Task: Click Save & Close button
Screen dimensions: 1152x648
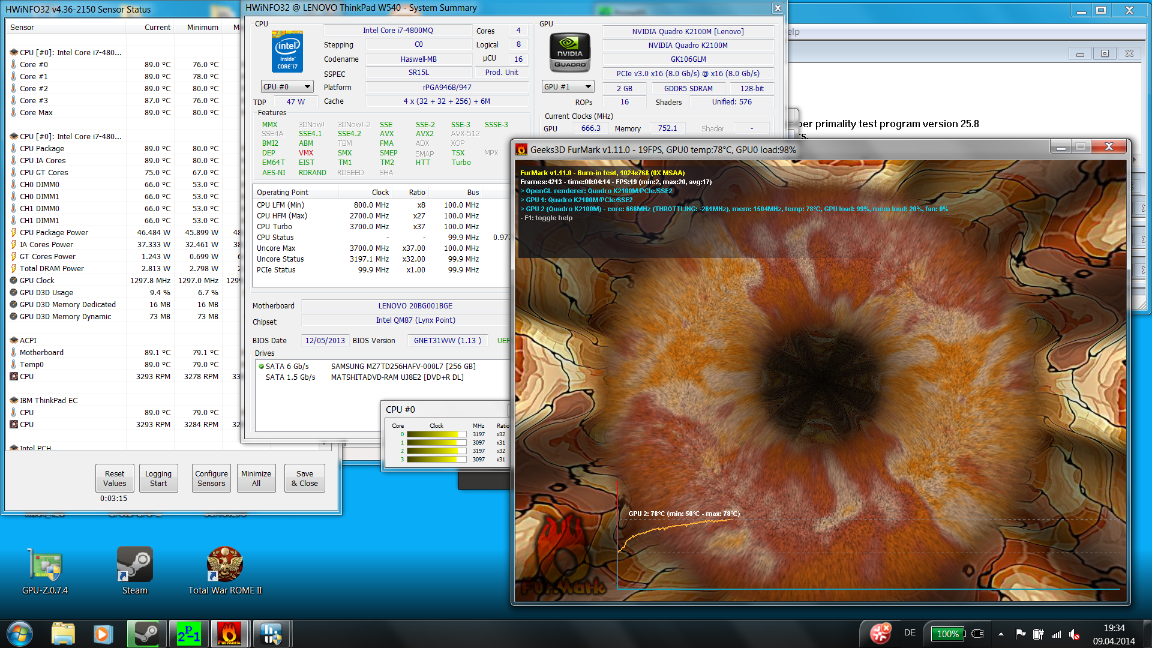Action: pyautogui.click(x=305, y=478)
